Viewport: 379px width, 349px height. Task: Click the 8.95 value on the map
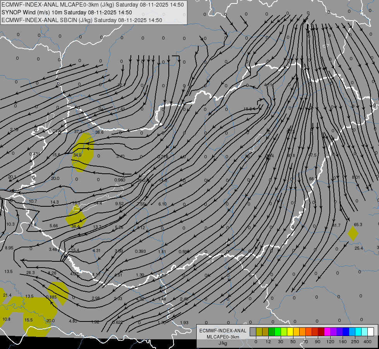point(9,248)
